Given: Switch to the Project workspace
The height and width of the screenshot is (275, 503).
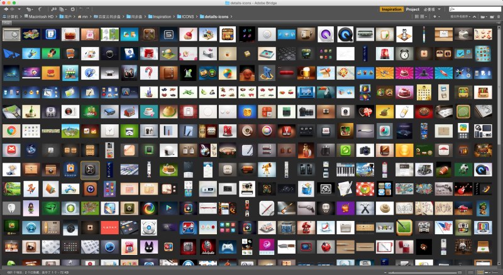Looking at the screenshot, I should 412,9.
